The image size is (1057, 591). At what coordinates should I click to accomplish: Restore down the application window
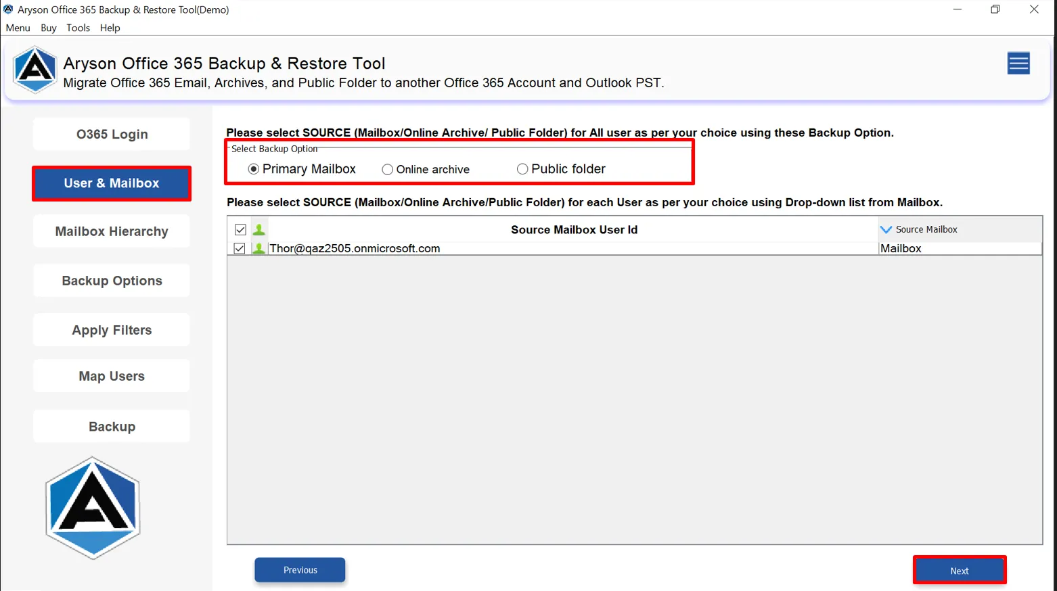click(x=995, y=9)
